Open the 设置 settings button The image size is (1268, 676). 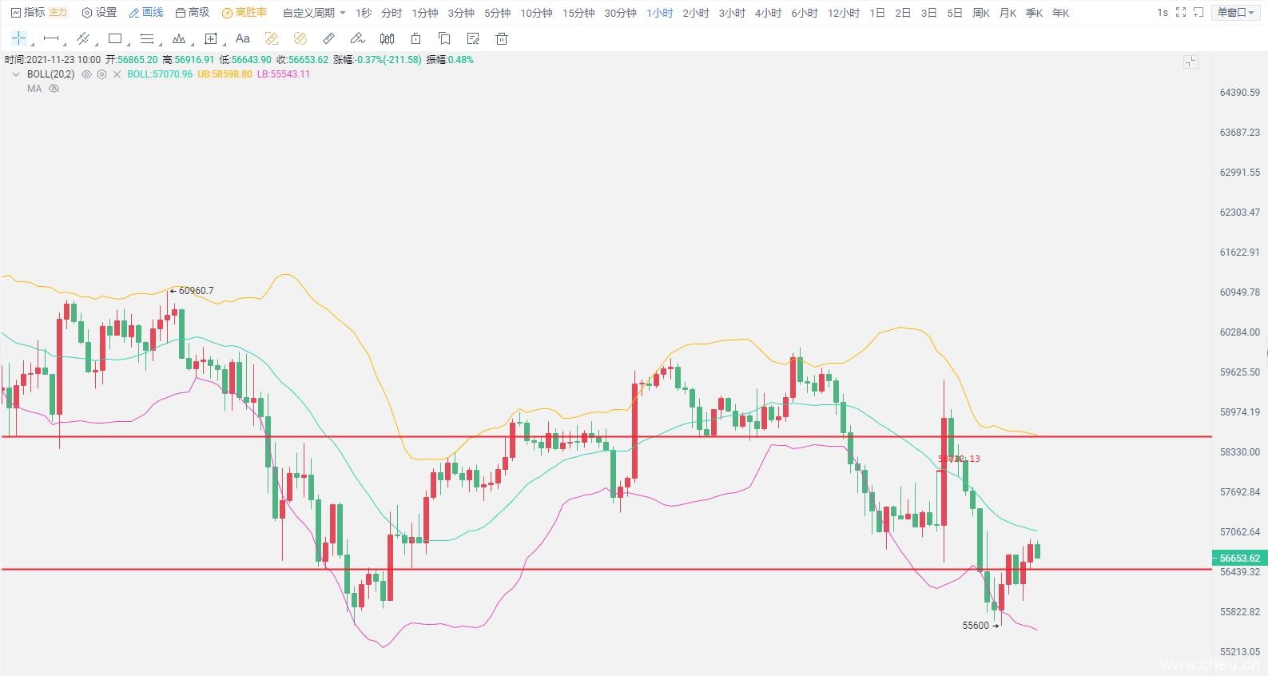pos(99,13)
